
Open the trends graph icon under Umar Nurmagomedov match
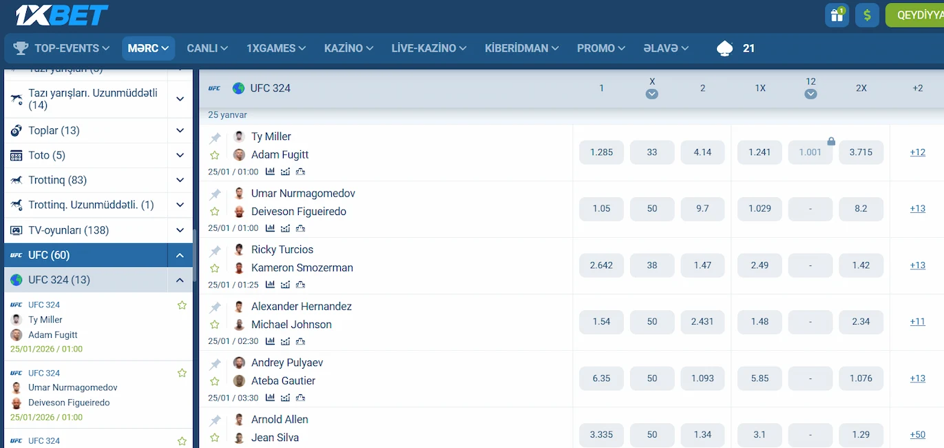point(285,228)
